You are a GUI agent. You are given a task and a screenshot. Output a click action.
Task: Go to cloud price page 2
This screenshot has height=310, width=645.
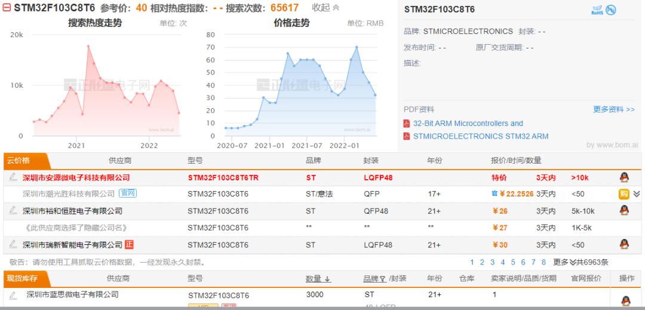(x=482, y=262)
